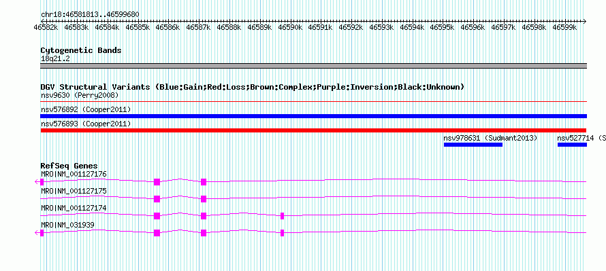Click the blue bar under nsv527714
This screenshot has width=606, height=271.
[x=572, y=145]
